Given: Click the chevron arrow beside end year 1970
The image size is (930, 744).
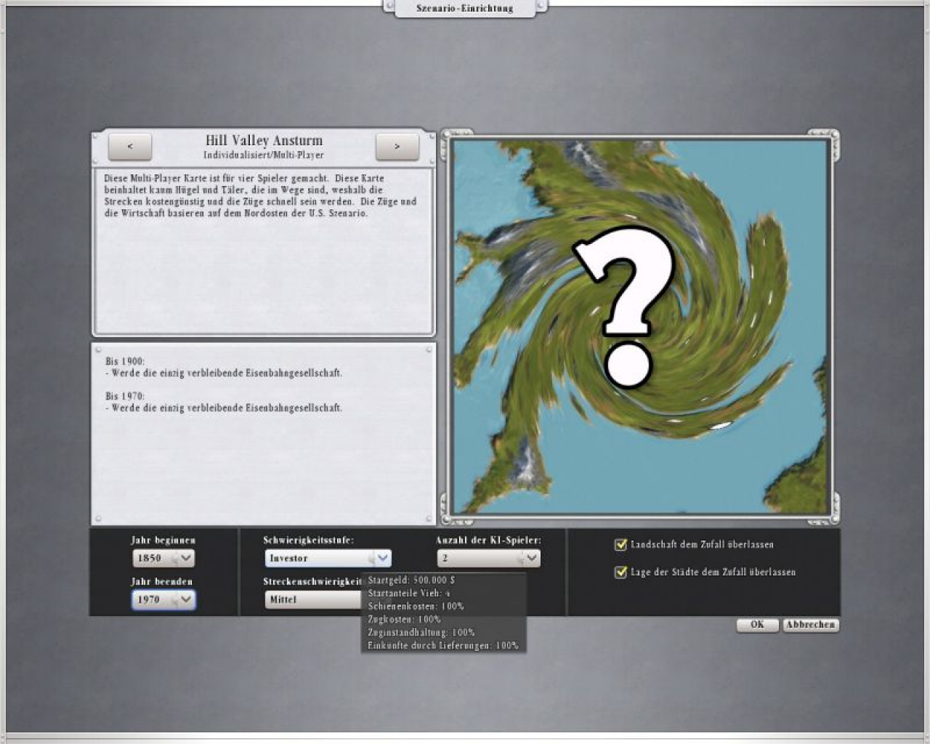Looking at the screenshot, I should coord(186,599).
